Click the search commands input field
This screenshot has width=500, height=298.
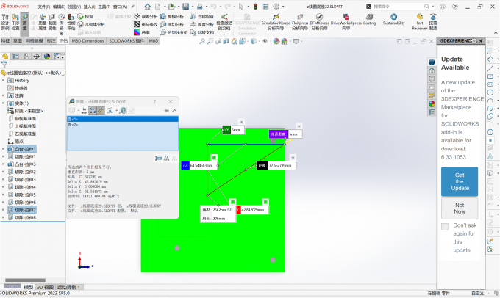coord(398,7)
